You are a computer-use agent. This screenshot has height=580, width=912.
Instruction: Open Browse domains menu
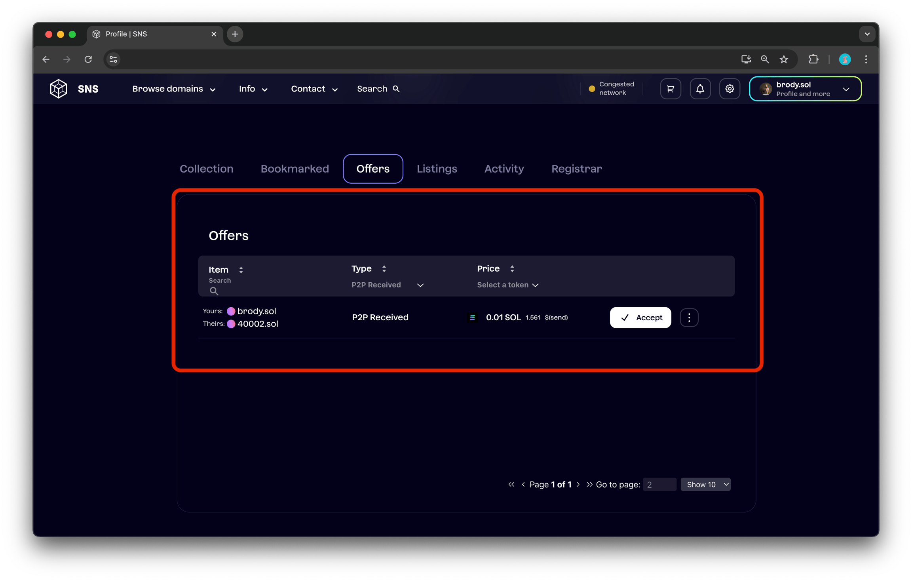coord(173,89)
